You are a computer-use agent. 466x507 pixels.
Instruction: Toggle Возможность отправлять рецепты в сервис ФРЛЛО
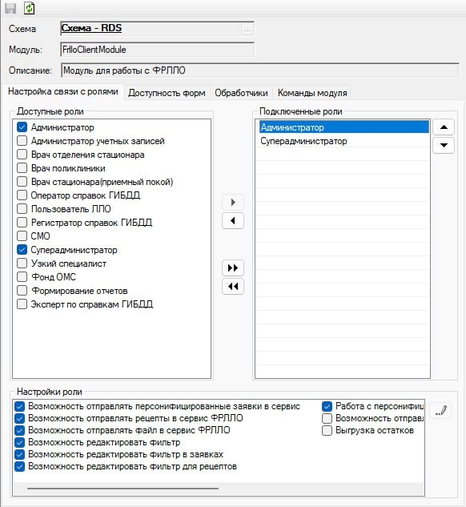click(20, 418)
